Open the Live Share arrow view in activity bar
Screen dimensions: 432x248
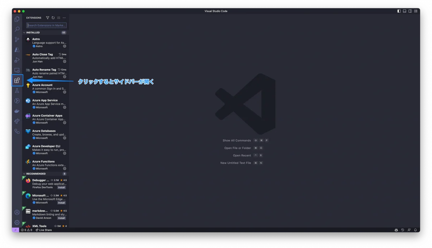pos(17,121)
